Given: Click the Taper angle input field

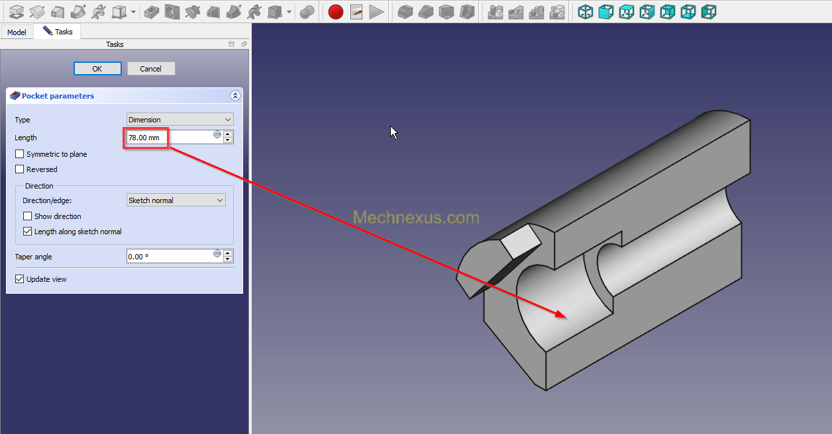Looking at the screenshot, I should [170, 257].
